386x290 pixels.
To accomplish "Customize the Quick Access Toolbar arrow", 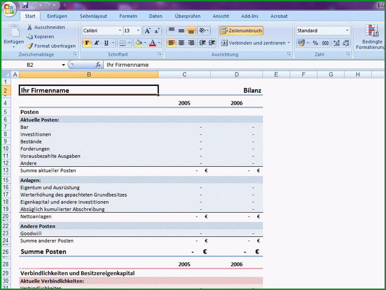I will (65, 5).
